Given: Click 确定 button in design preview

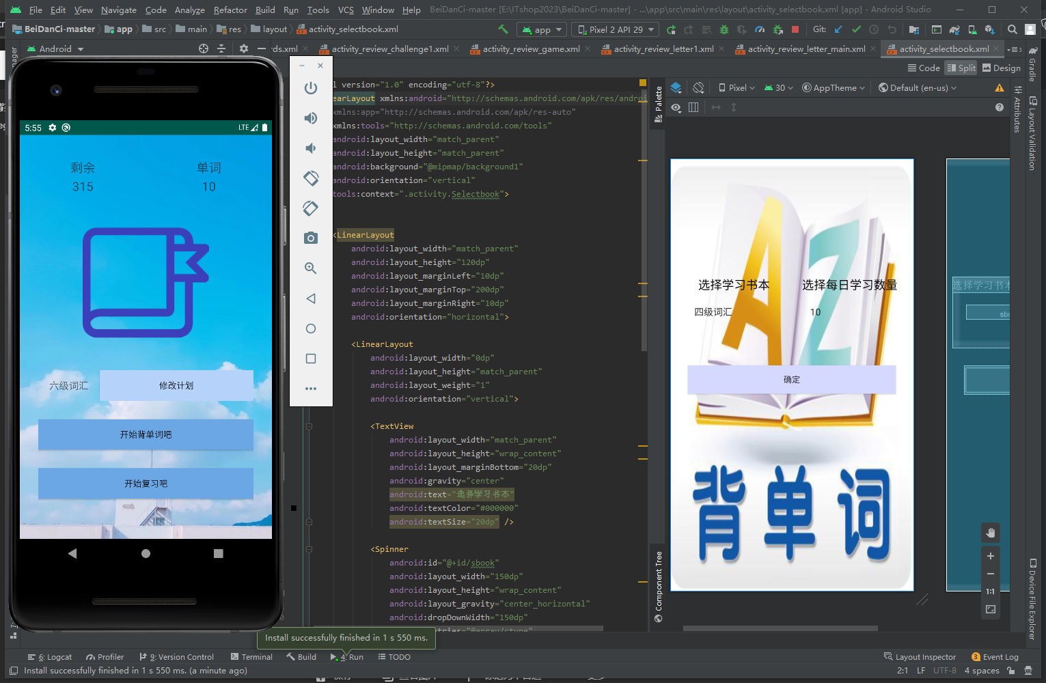Looking at the screenshot, I should point(791,380).
